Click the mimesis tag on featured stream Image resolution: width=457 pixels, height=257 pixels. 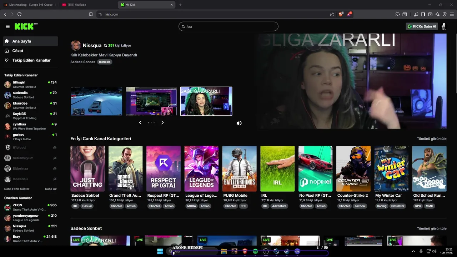[x=105, y=62]
